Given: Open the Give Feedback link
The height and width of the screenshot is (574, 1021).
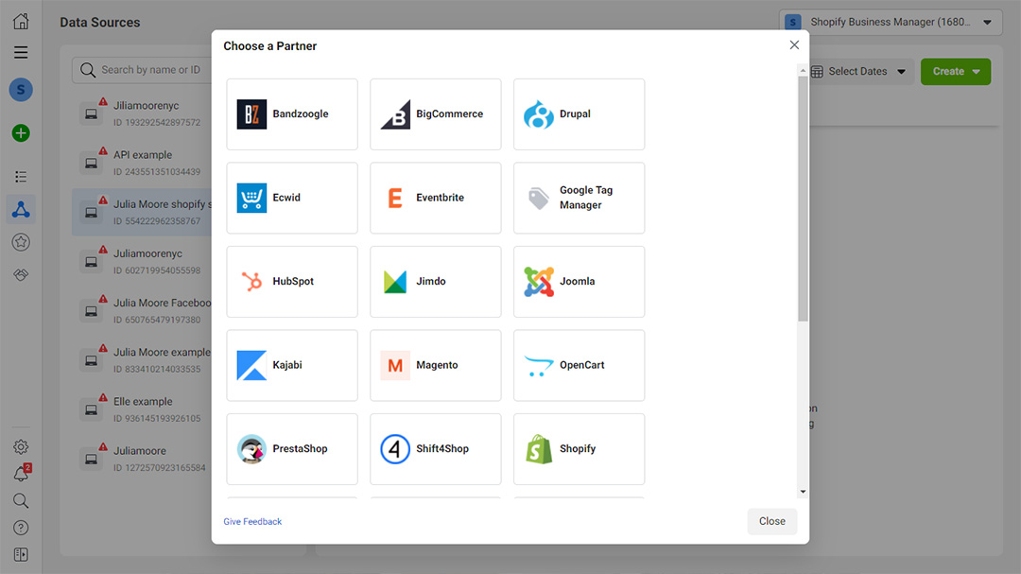Looking at the screenshot, I should tap(252, 521).
